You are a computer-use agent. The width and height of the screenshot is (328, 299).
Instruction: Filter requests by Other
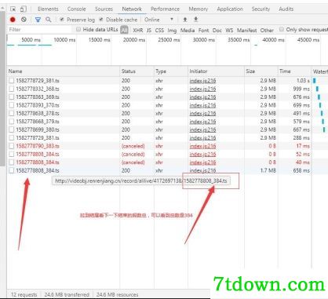point(267,31)
